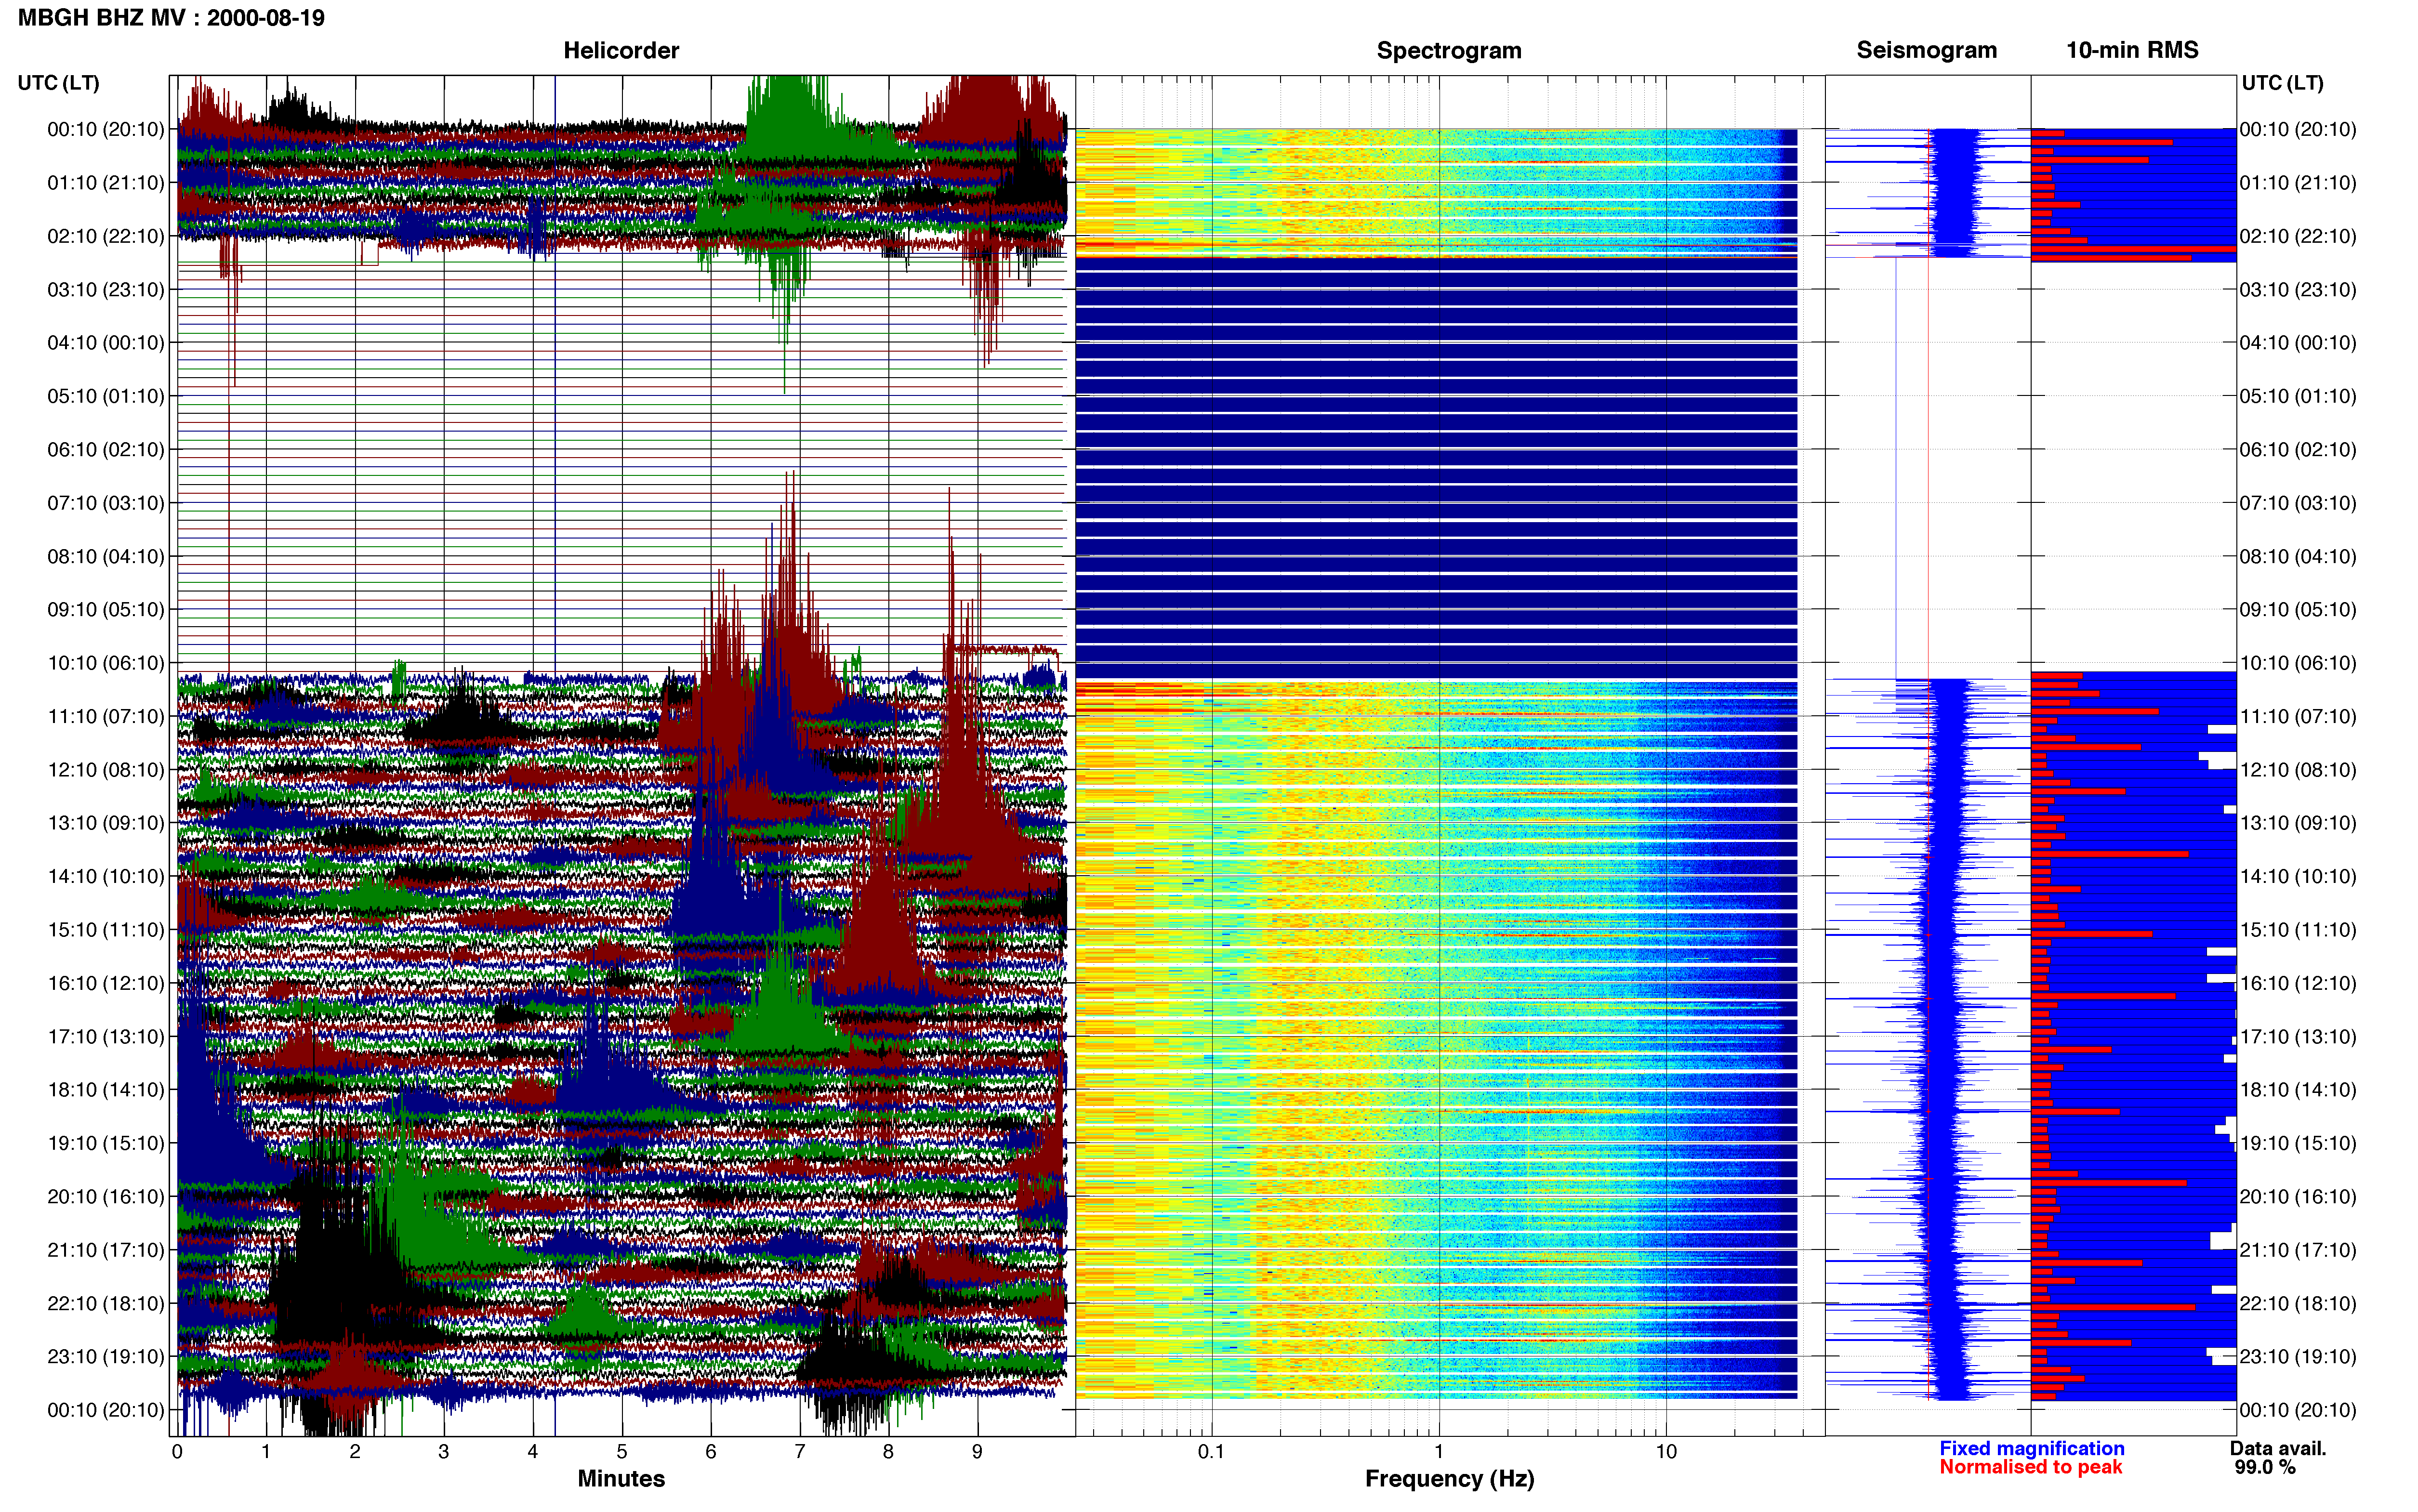Viewport: 2418px width, 1512px height.
Task: Click "15:10 (11:10)" on the left time axis
Action: click(x=106, y=930)
